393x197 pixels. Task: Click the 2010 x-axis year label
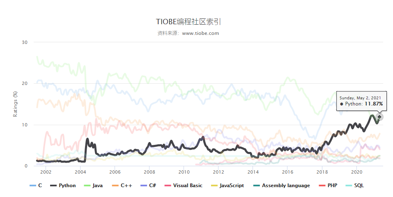pyautogui.click(x=184, y=172)
